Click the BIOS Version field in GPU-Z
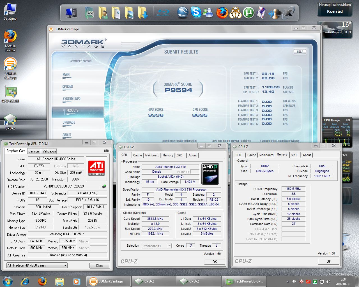 (64, 186)
